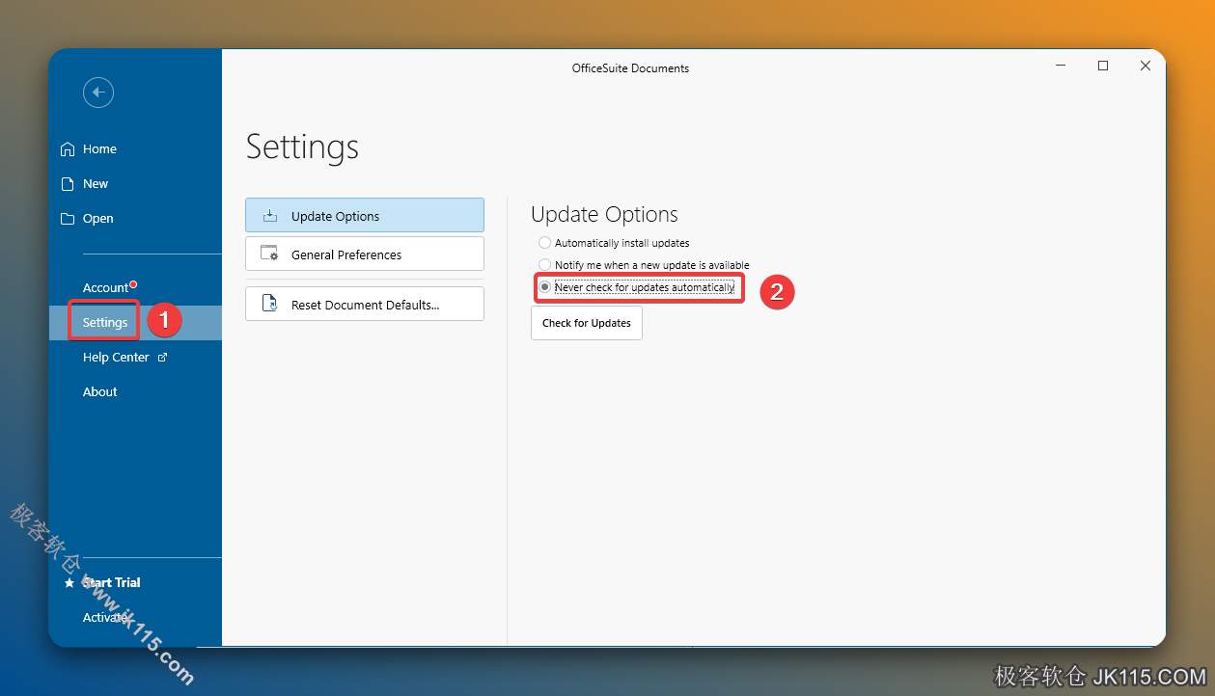
Task: Open the General Preferences settings section
Action: click(x=365, y=254)
